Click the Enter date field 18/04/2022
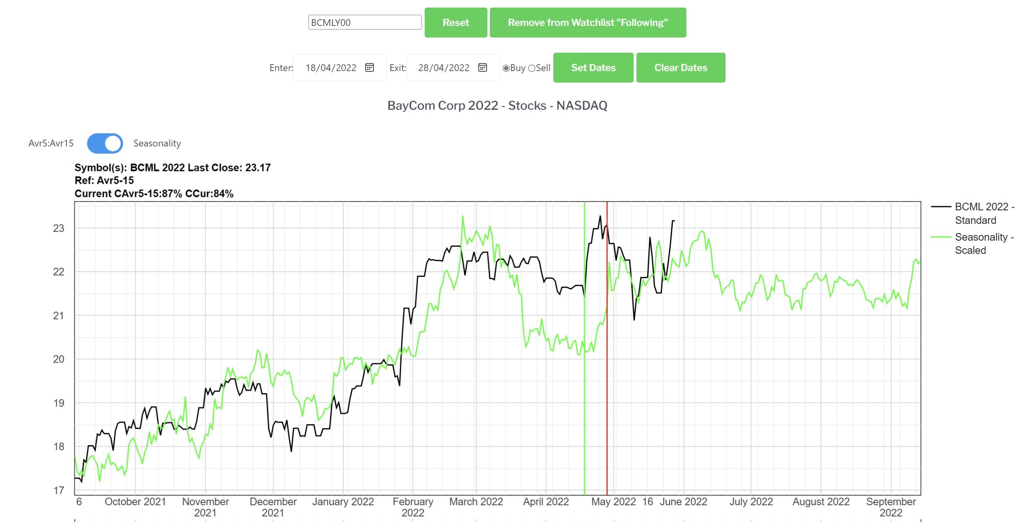 (340, 68)
